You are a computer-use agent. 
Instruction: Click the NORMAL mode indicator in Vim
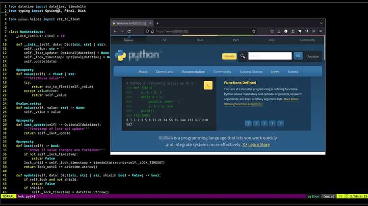(x=8, y=196)
